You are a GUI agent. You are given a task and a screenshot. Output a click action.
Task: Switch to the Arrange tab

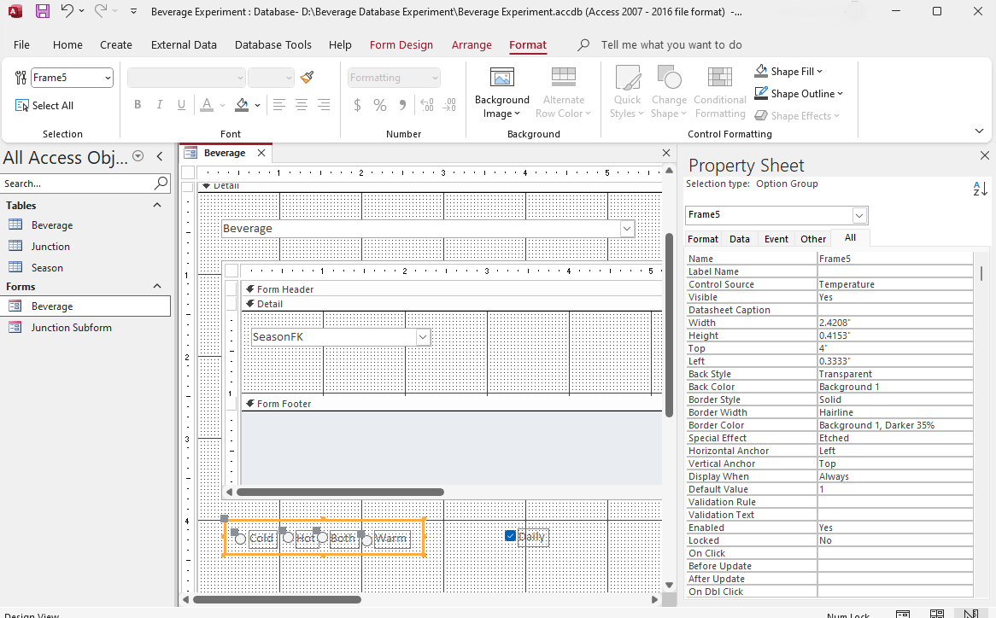(x=472, y=44)
